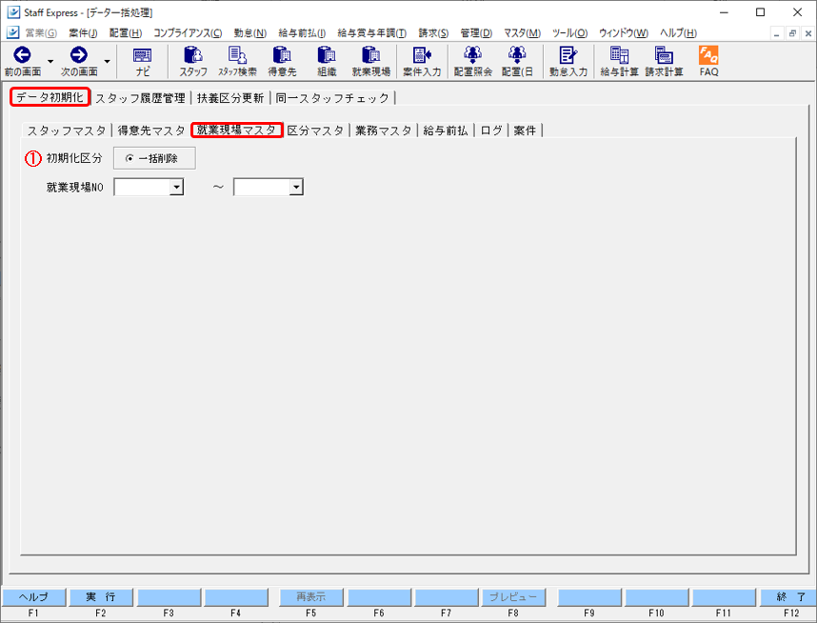Open the マスタ(M) menu
Image resolution: width=817 pixels, height=623 pixels.
522,32
